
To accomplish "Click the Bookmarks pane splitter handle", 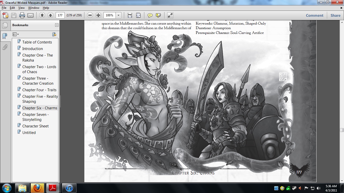I will click(x=60, y=101).
